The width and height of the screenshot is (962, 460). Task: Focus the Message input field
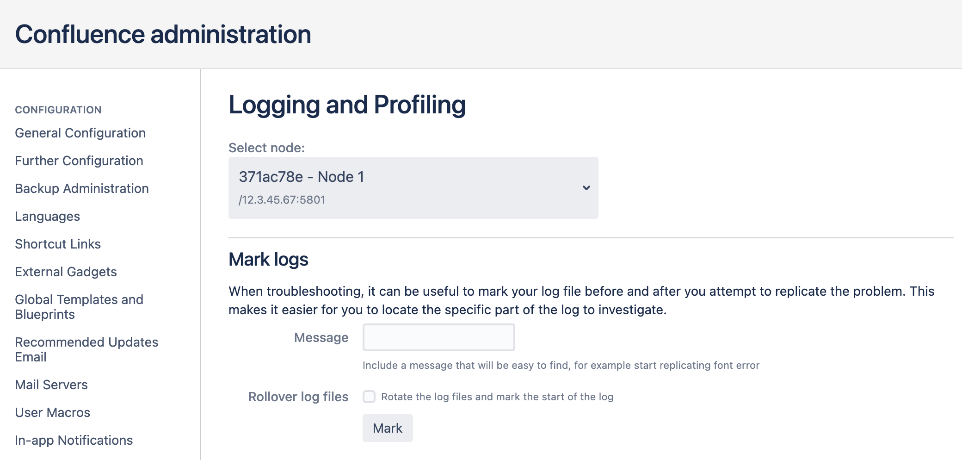point(438,337)
